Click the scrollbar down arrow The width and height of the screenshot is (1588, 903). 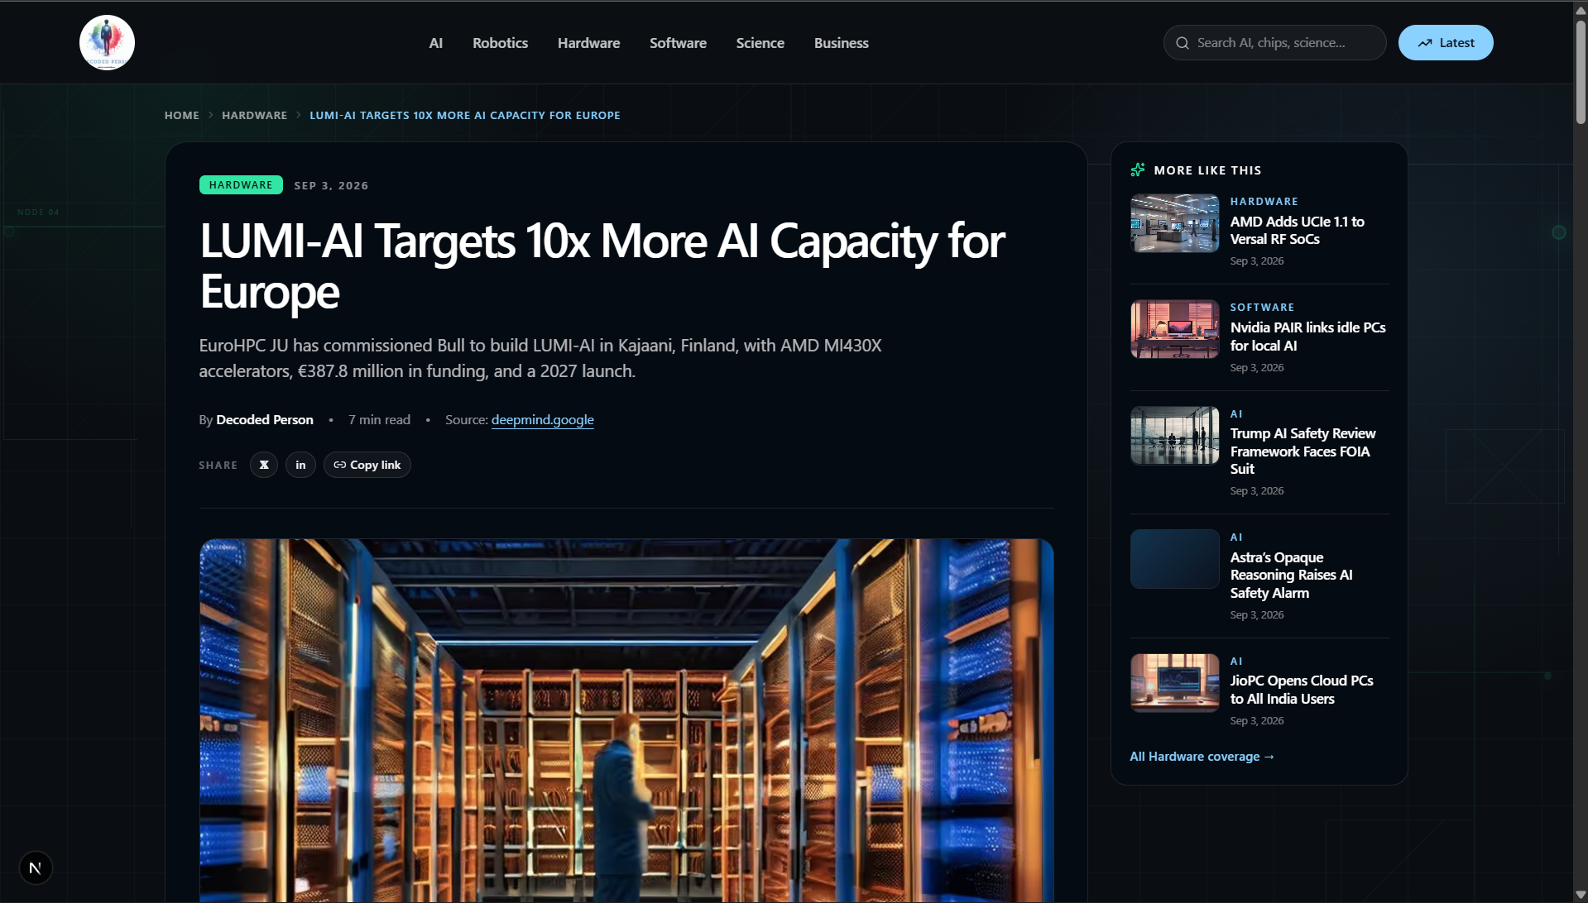[x=1581, y=895]
